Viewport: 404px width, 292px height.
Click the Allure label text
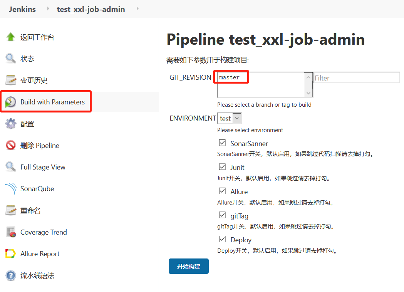[239, 192]
